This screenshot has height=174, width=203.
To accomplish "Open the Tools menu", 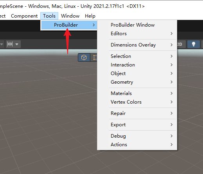I will point(49,16).
